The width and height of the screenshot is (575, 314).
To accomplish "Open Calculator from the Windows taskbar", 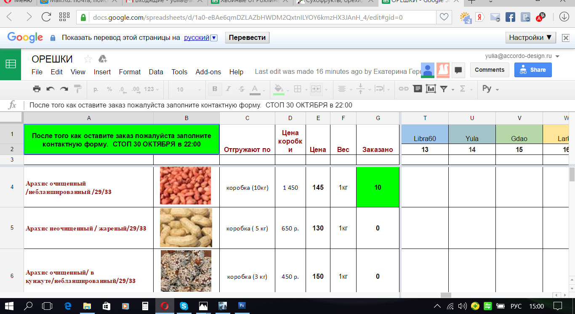I will click(145, 306).
